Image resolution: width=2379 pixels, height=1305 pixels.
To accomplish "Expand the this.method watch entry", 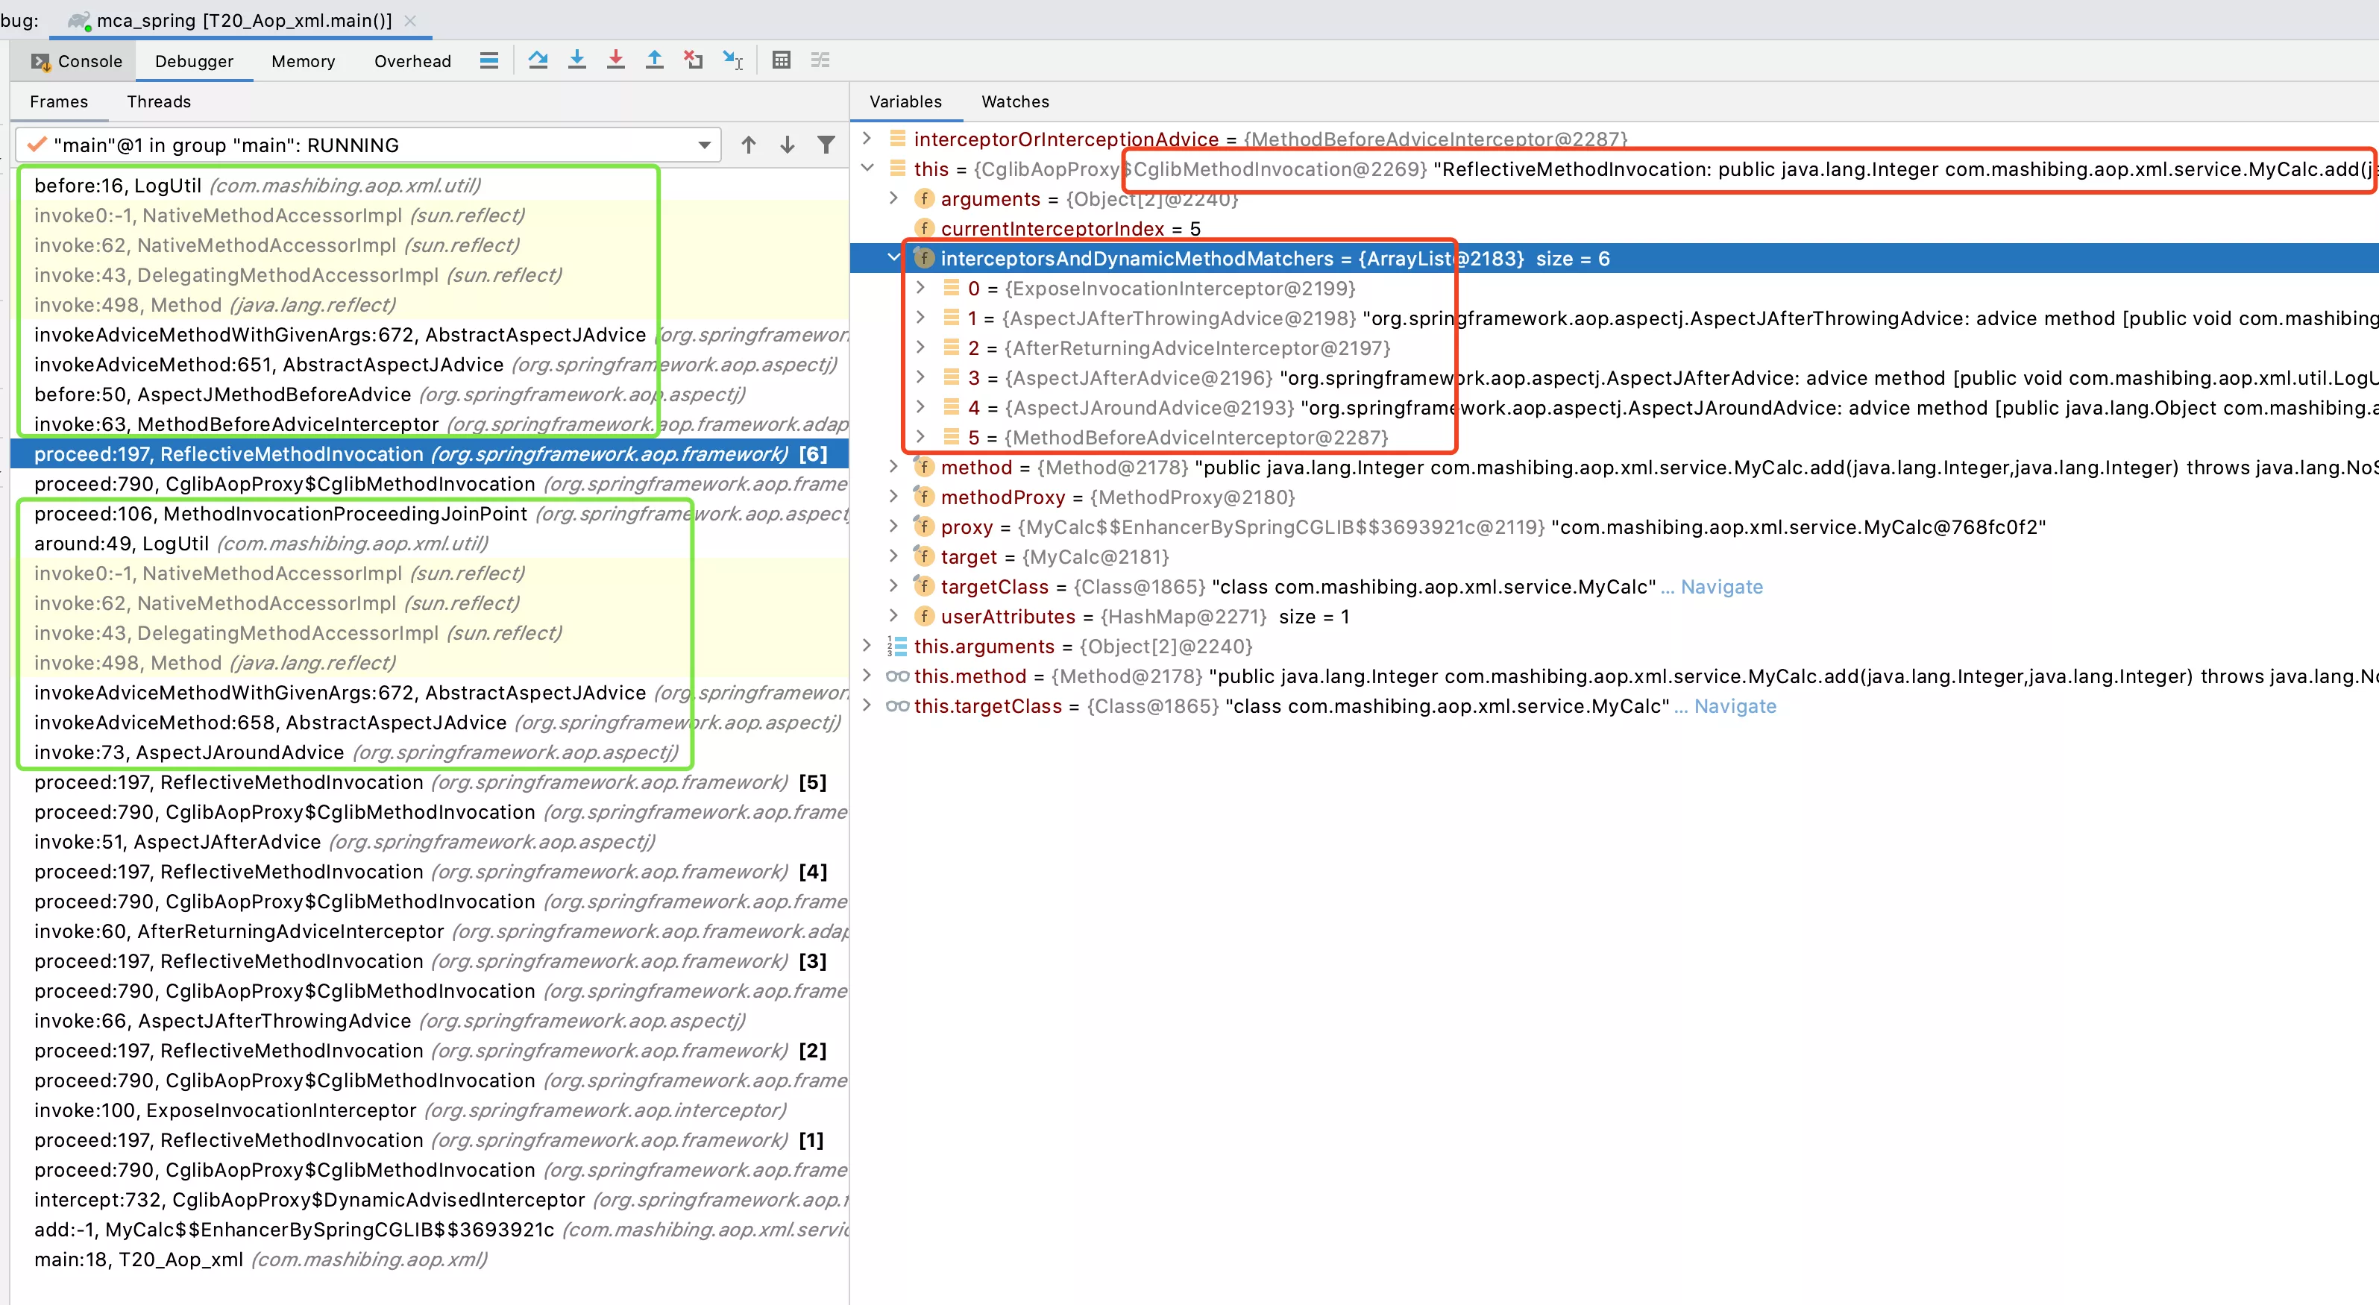I will (x=867, y=675).
